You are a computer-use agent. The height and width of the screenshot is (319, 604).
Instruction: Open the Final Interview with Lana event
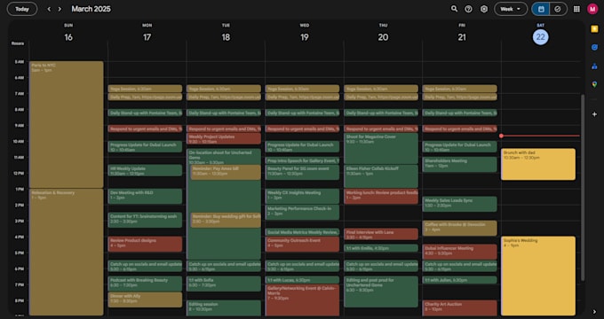click(x=381, y=234)
